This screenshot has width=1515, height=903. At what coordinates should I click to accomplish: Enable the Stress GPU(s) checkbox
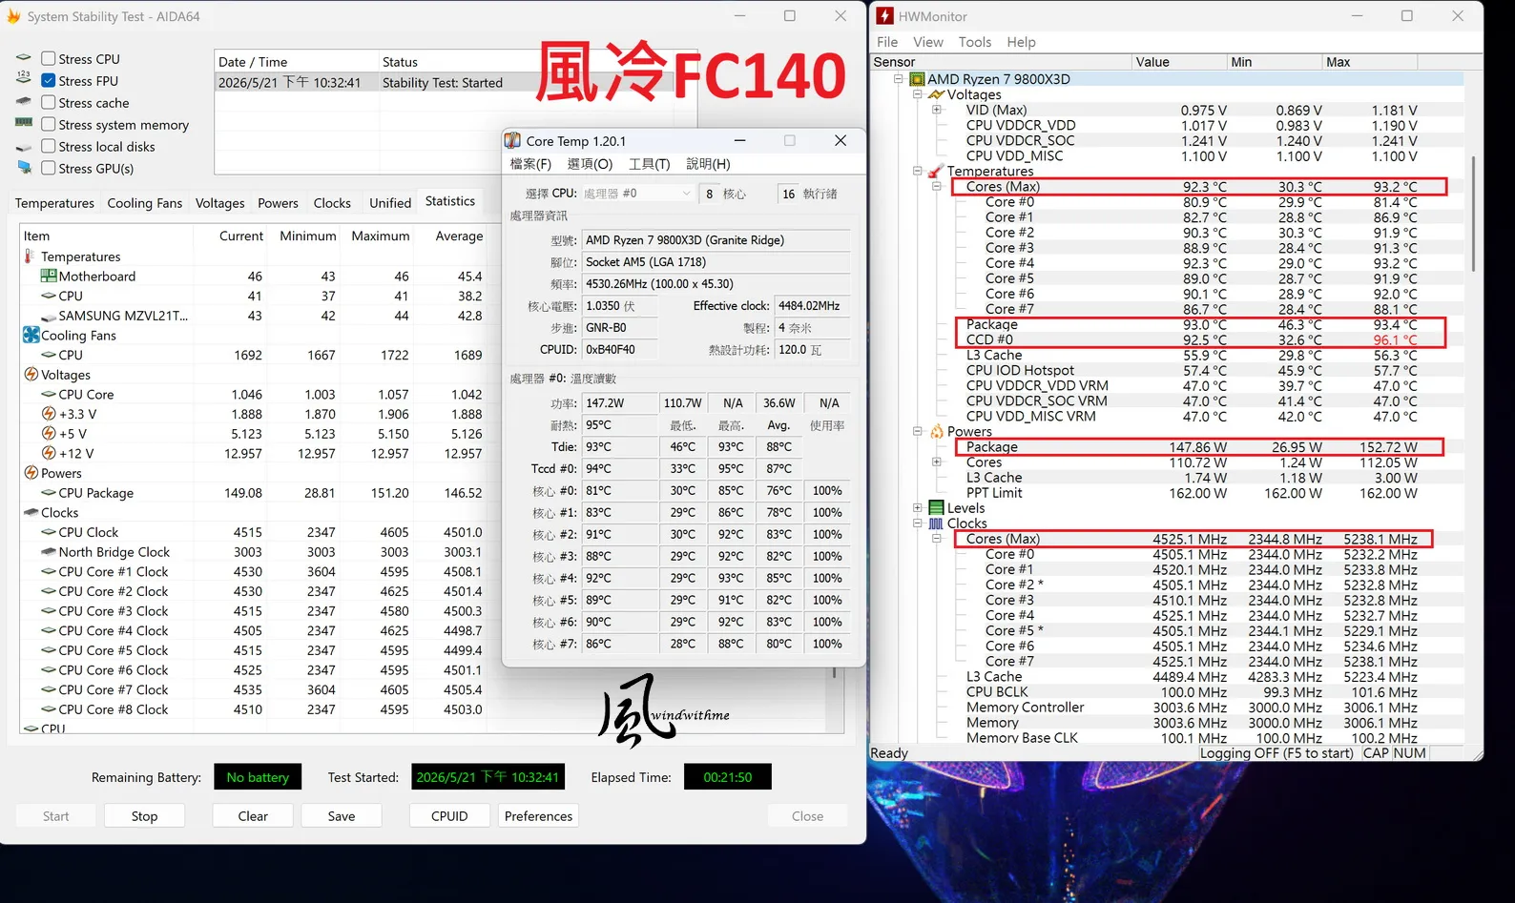coord(49,169)
